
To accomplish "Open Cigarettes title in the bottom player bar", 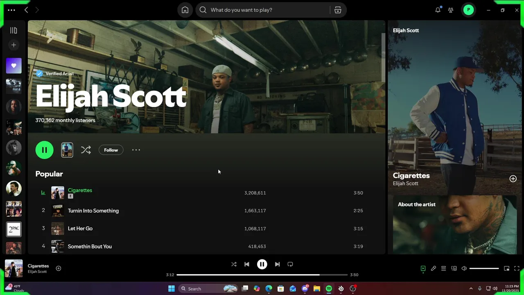I will [x=38, y=266].
